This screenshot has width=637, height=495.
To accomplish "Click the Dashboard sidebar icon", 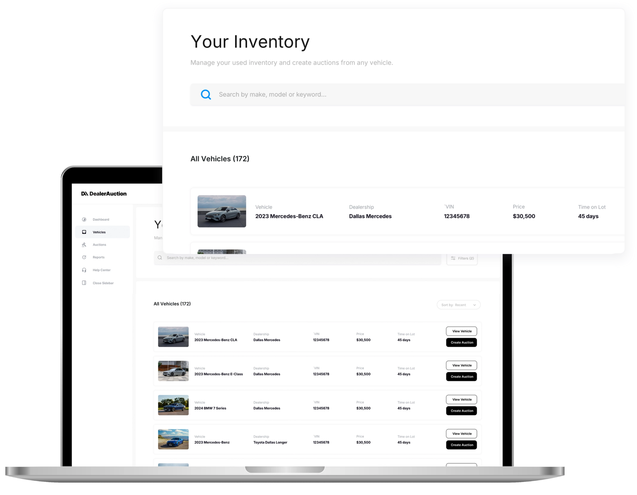I will [x=84, y=219].
